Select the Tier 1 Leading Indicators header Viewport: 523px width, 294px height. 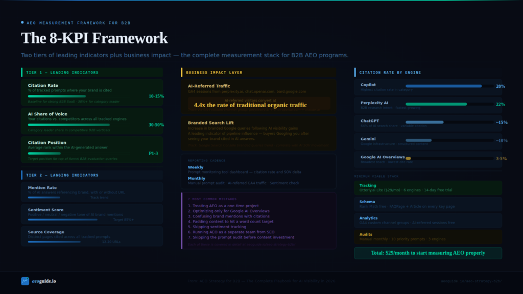(x=92, y=72)
